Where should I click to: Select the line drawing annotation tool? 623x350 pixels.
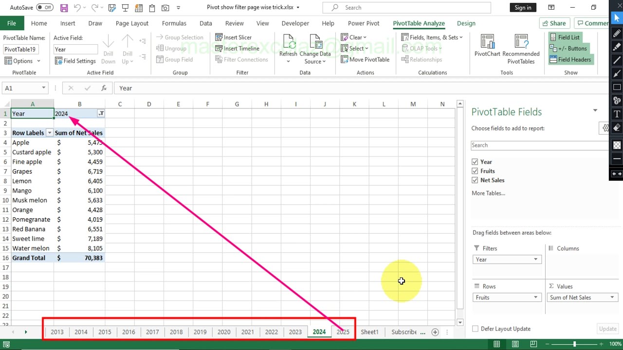coord(617,60)
